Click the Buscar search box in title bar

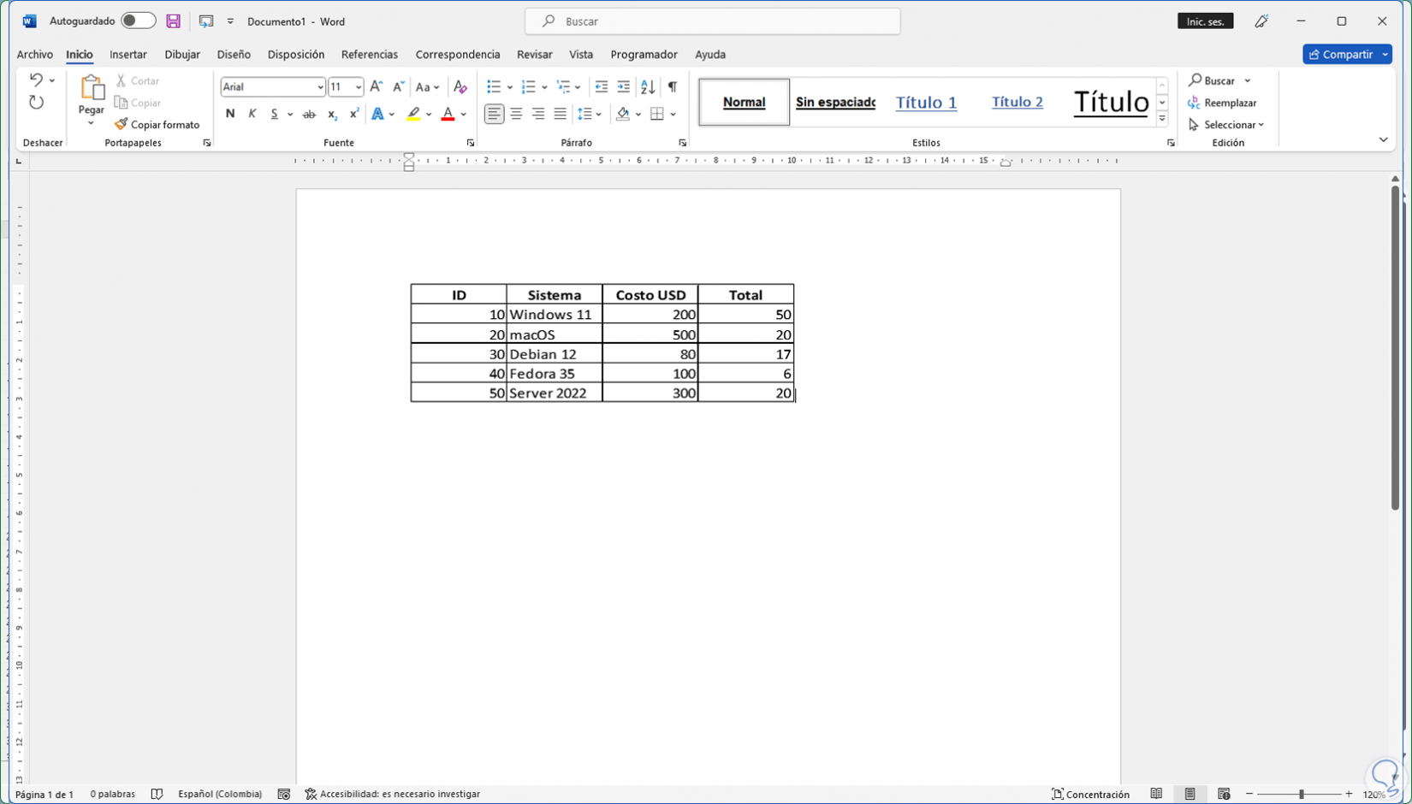713,21
